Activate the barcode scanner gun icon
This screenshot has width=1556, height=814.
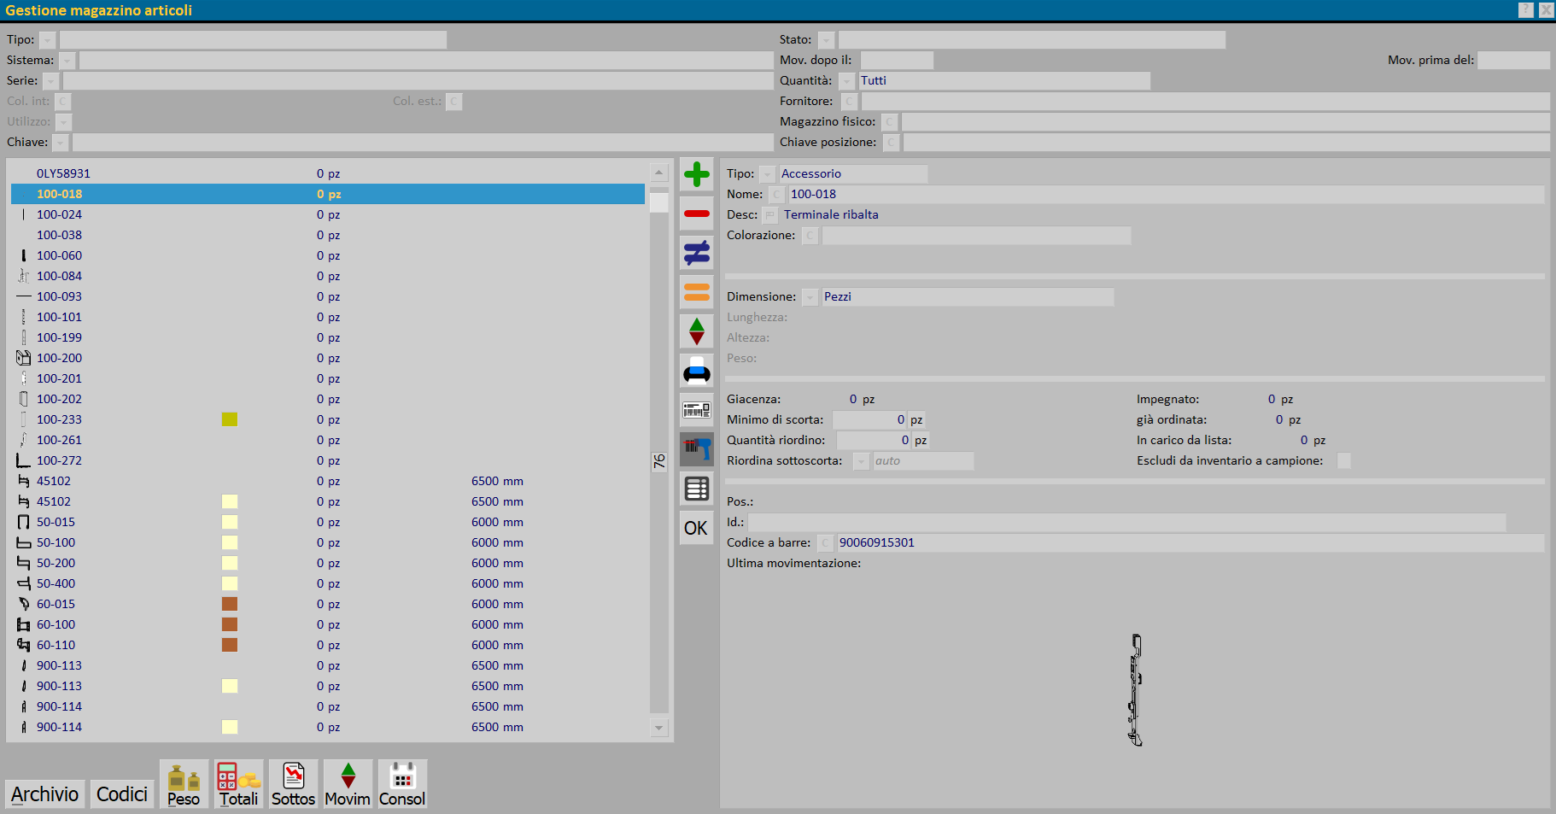point(696,449)
